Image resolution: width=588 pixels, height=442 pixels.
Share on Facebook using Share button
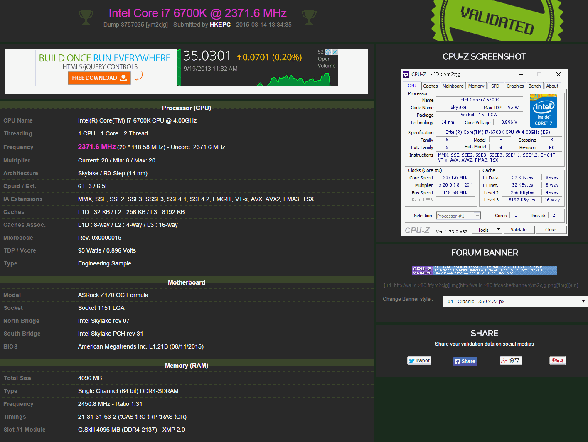click(465, 361)
